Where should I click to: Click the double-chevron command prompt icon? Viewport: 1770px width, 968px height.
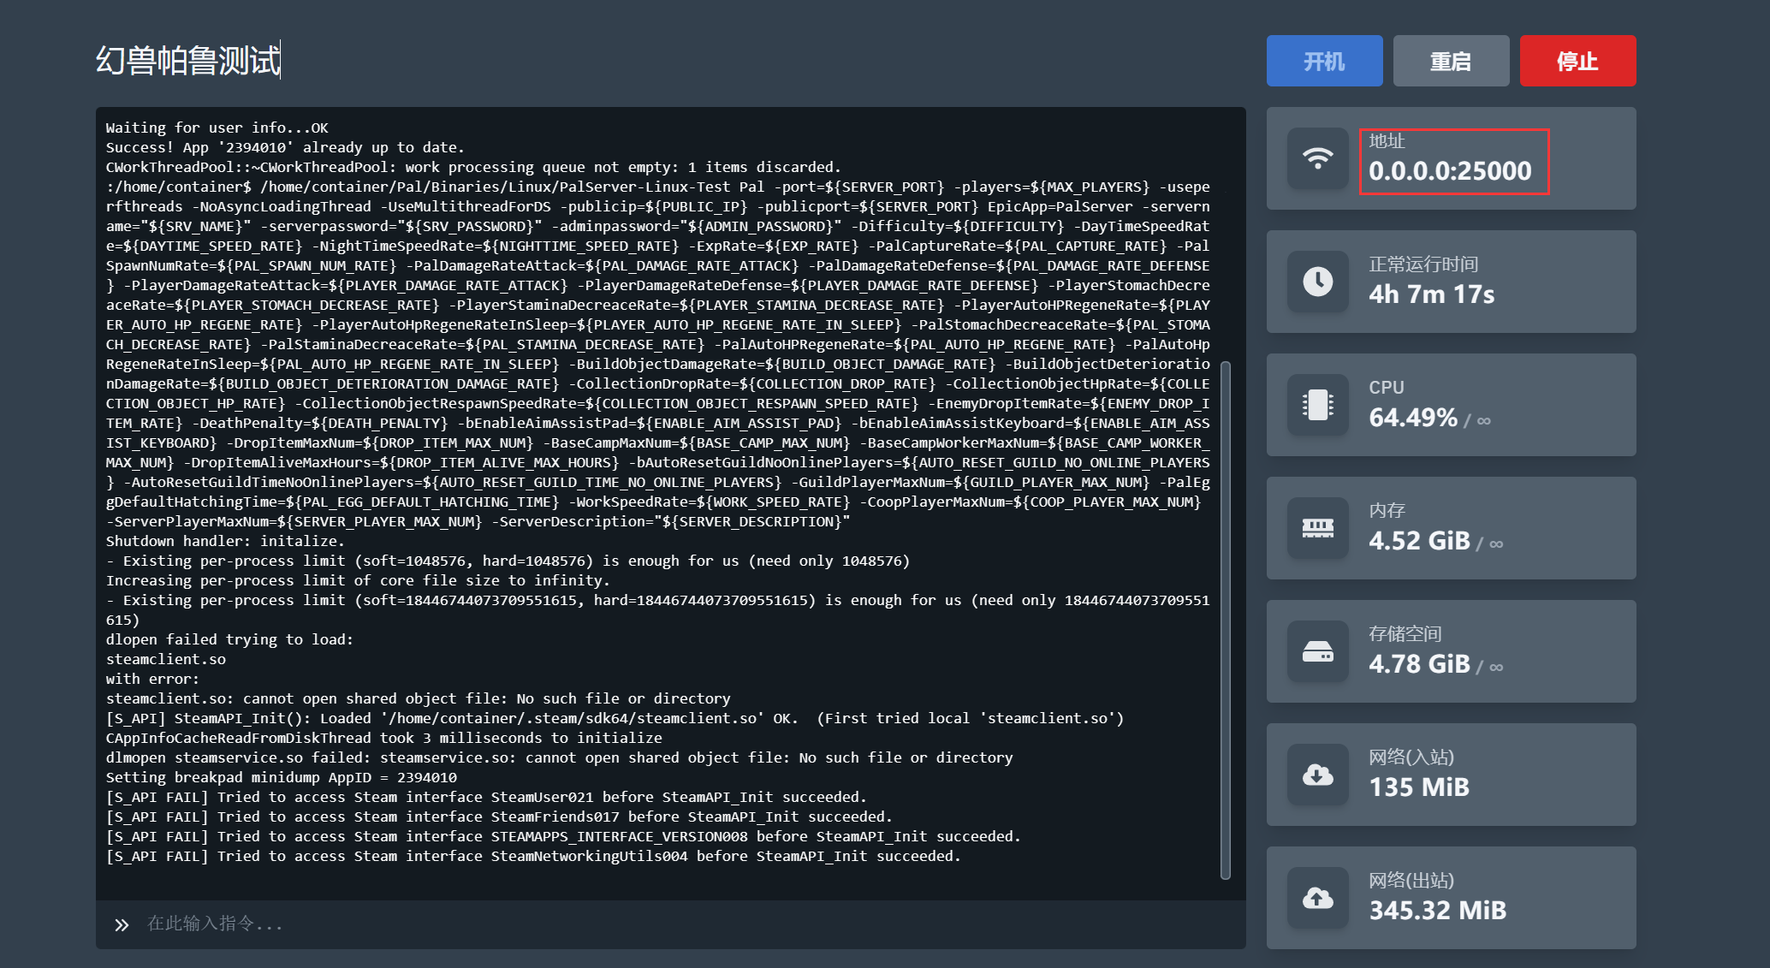pyautogui.click(x=122, y=924)
